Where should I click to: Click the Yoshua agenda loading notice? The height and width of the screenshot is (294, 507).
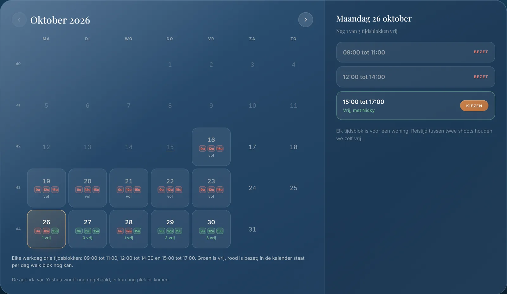[x=91, y=280]
